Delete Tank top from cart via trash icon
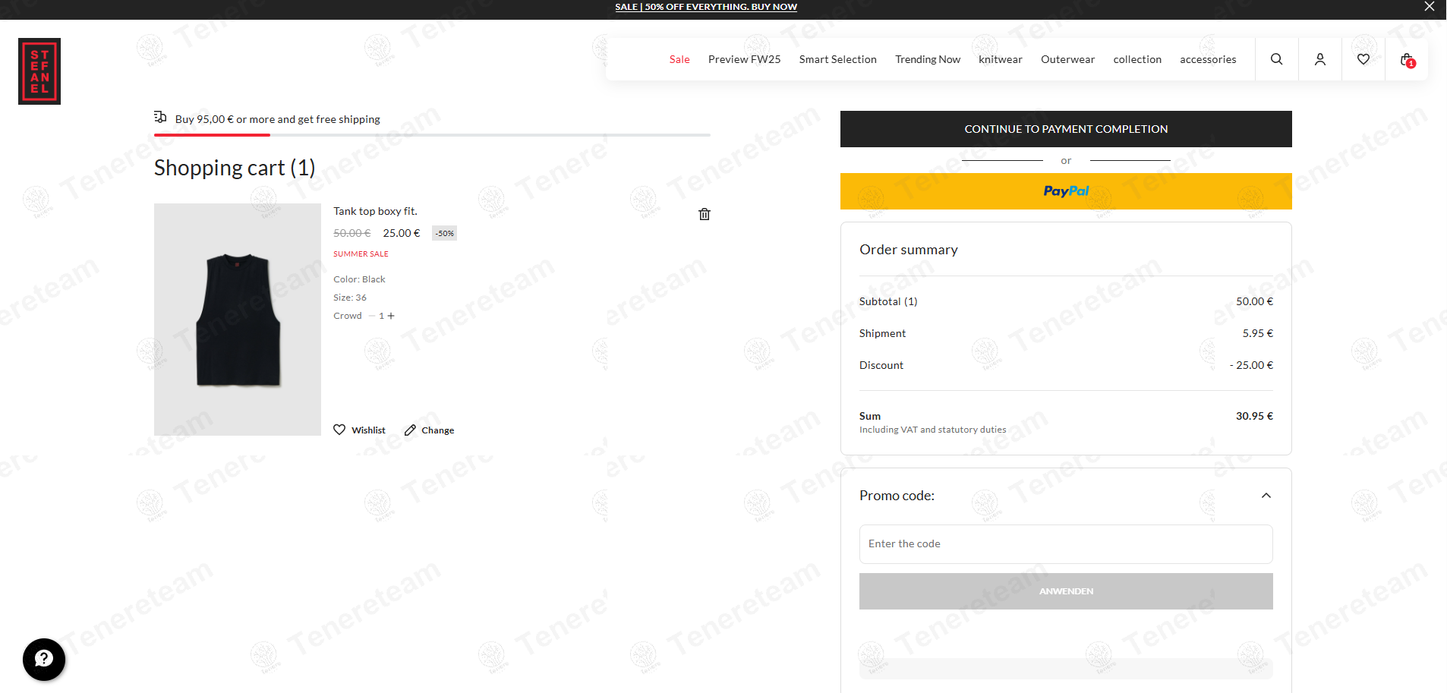 coord(705,214)
